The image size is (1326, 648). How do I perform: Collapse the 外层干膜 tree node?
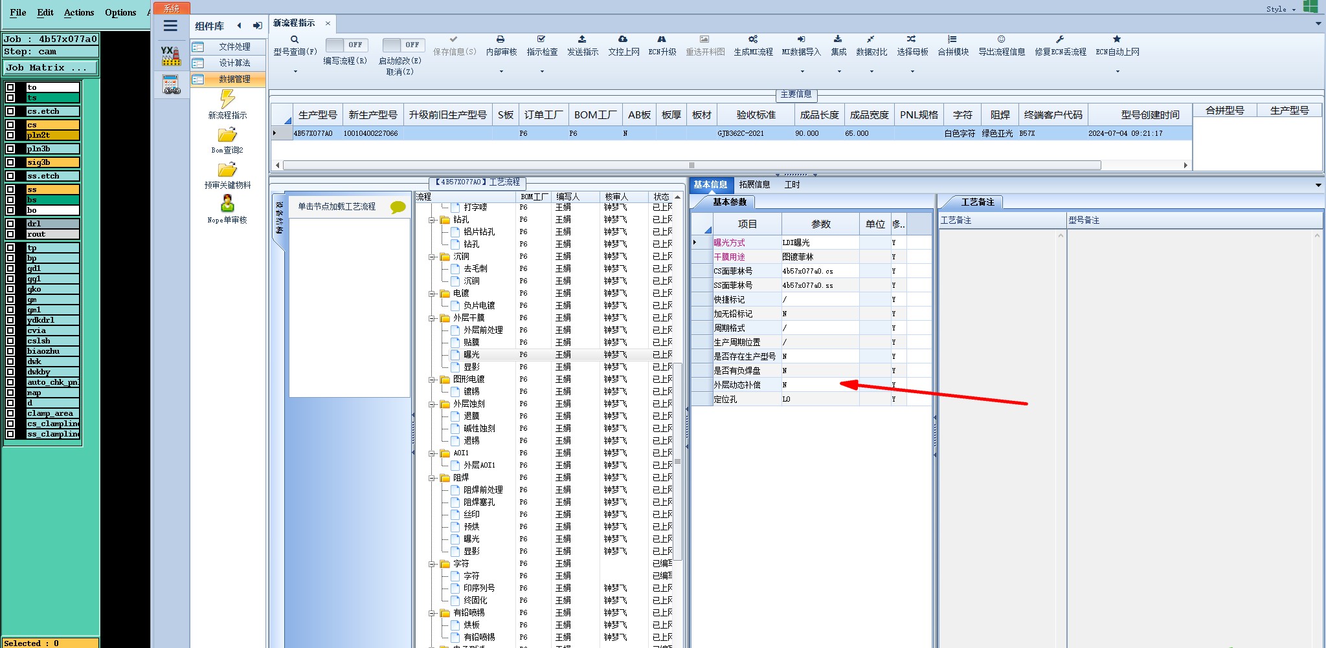tap(432, 318)
